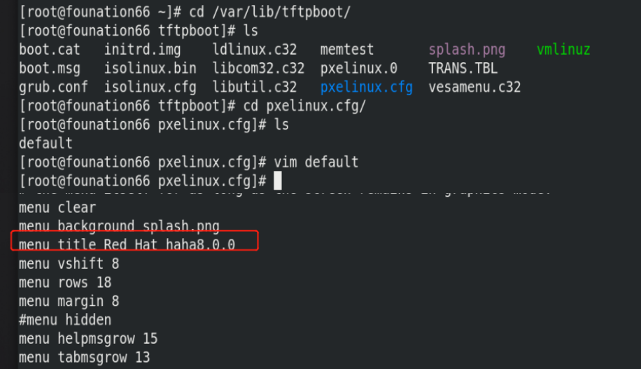Select the green vmlinuz file name
Viewport: 641px width, 369px height.
(563, 50)
